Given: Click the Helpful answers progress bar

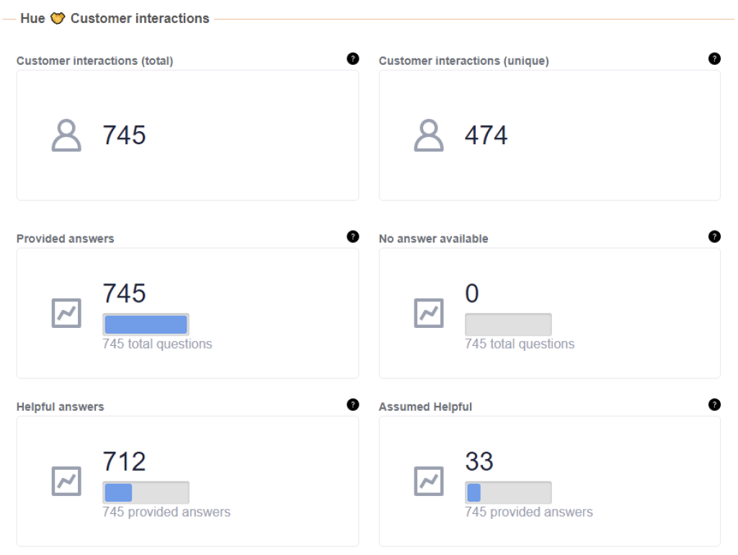Looking at the screenshot, I should 146,492.
